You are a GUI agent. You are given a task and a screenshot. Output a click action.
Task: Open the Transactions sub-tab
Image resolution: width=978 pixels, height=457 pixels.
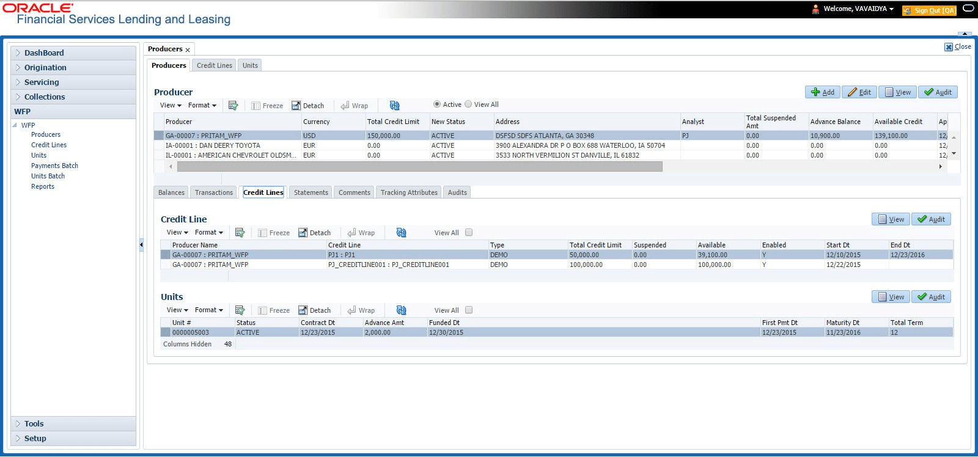(214, 192)
